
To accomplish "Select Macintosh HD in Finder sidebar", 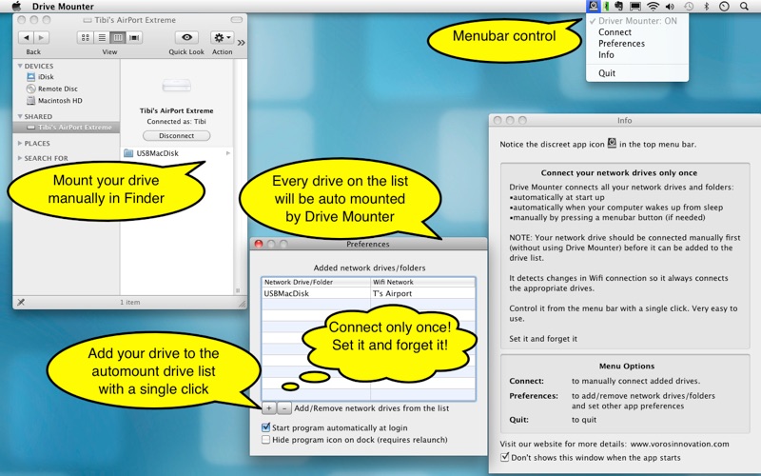I will pos(60,100).
